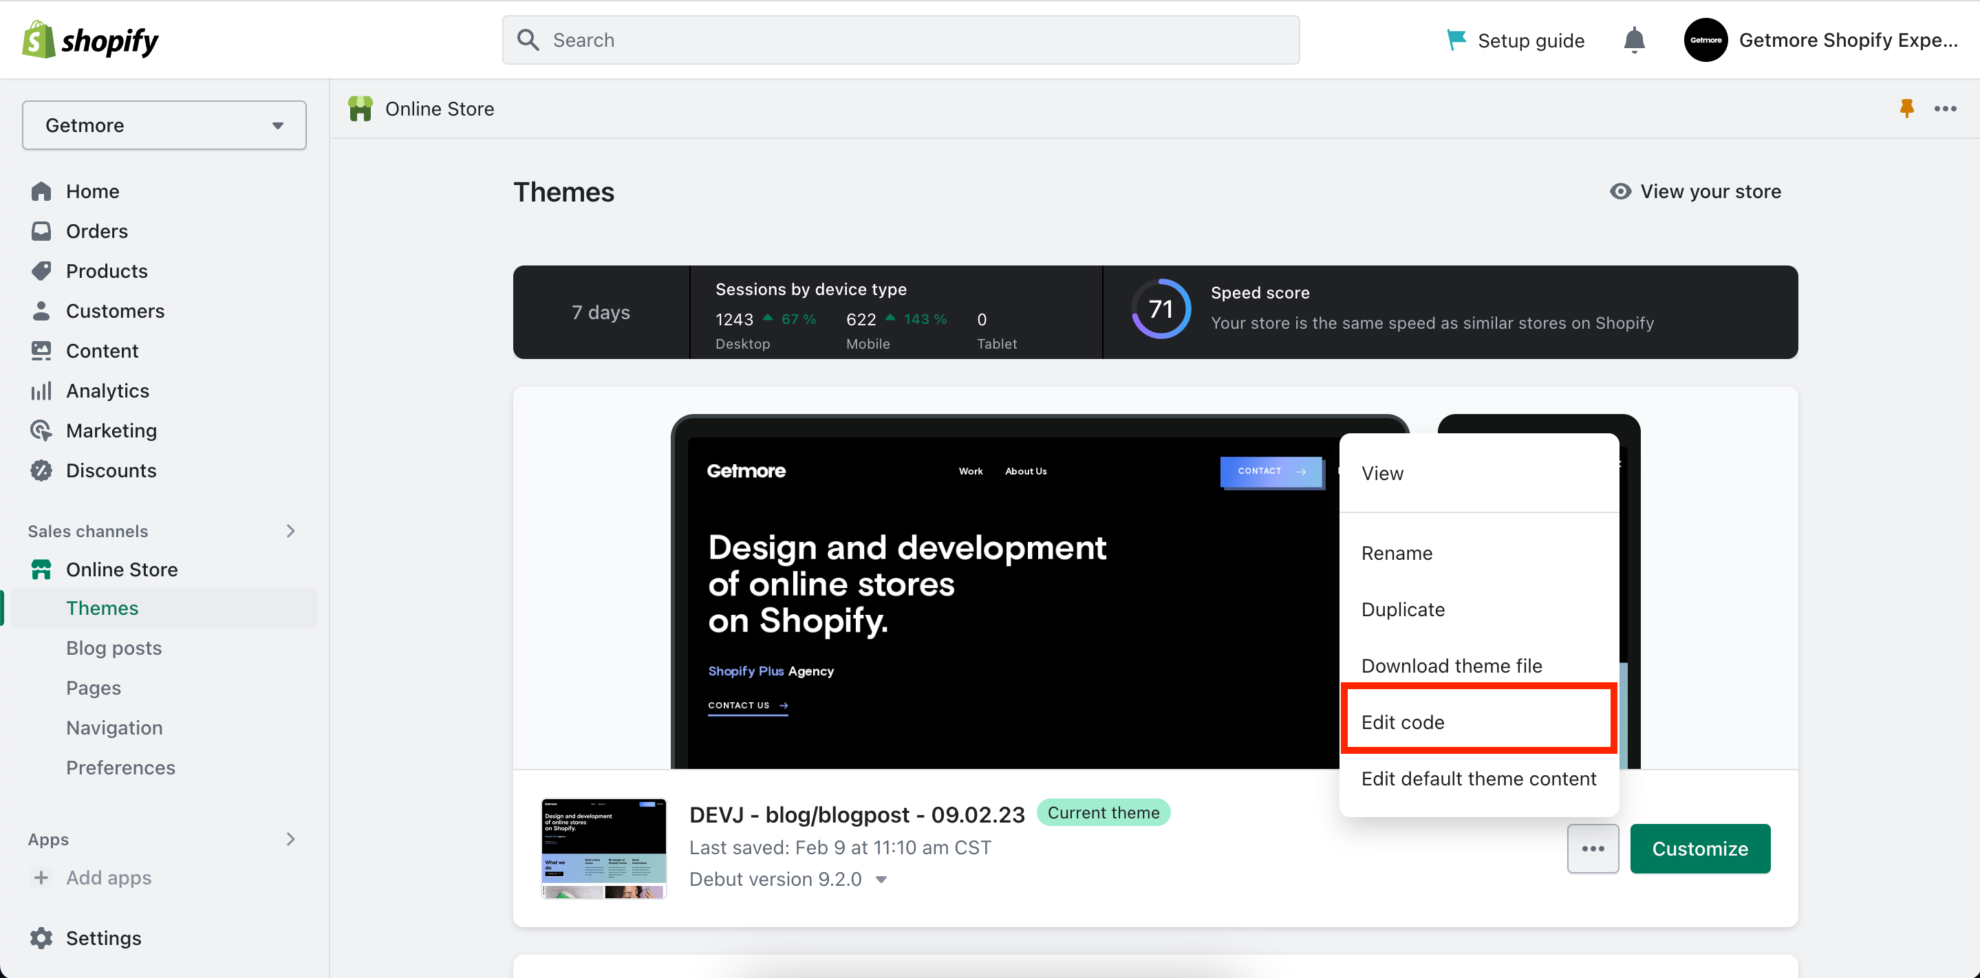Click the Online Store header store icon
The image size is (1980, 978).
361,109
